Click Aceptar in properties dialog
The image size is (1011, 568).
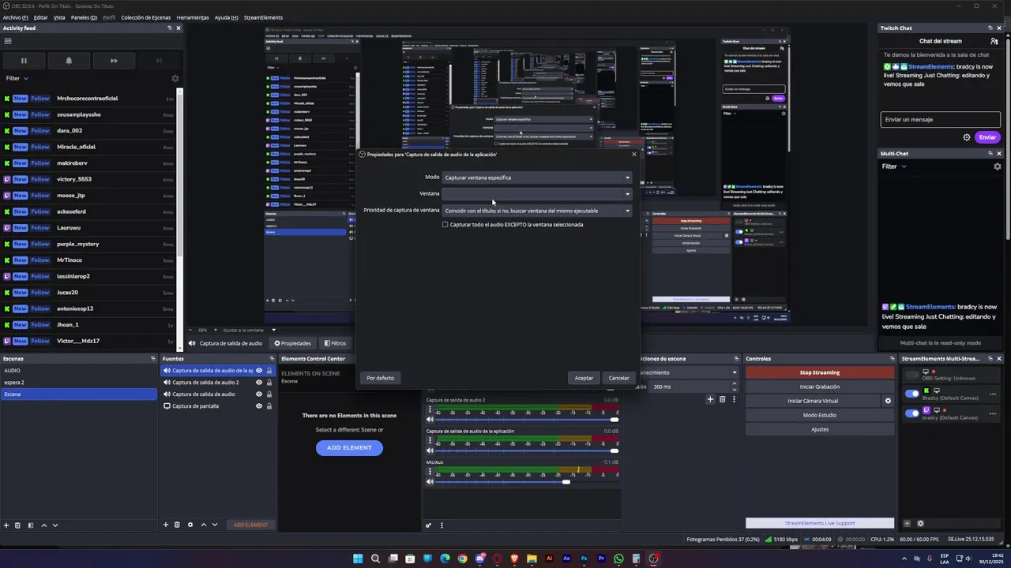point(584,378)
